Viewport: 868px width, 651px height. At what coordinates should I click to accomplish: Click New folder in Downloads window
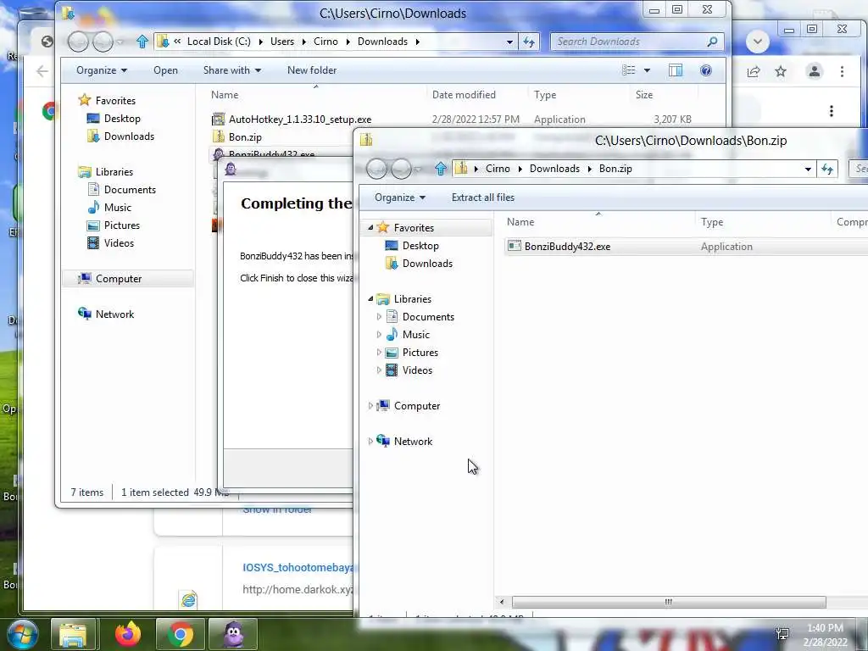(312, 70)
